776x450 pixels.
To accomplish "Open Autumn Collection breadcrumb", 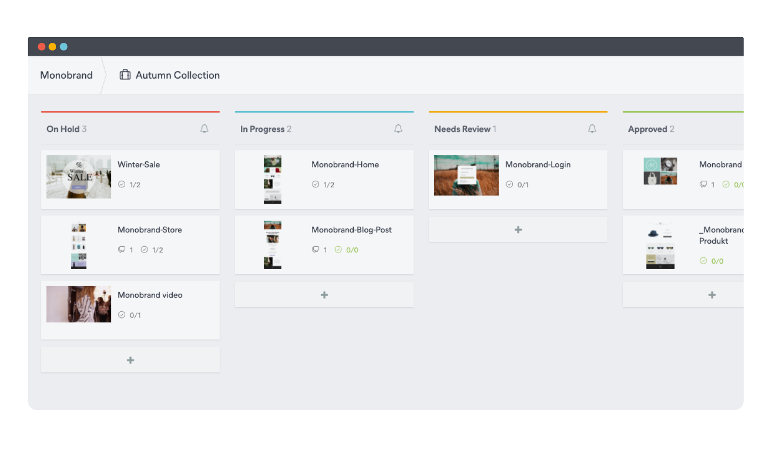I will pyautogui.click(x=178, y=75).
